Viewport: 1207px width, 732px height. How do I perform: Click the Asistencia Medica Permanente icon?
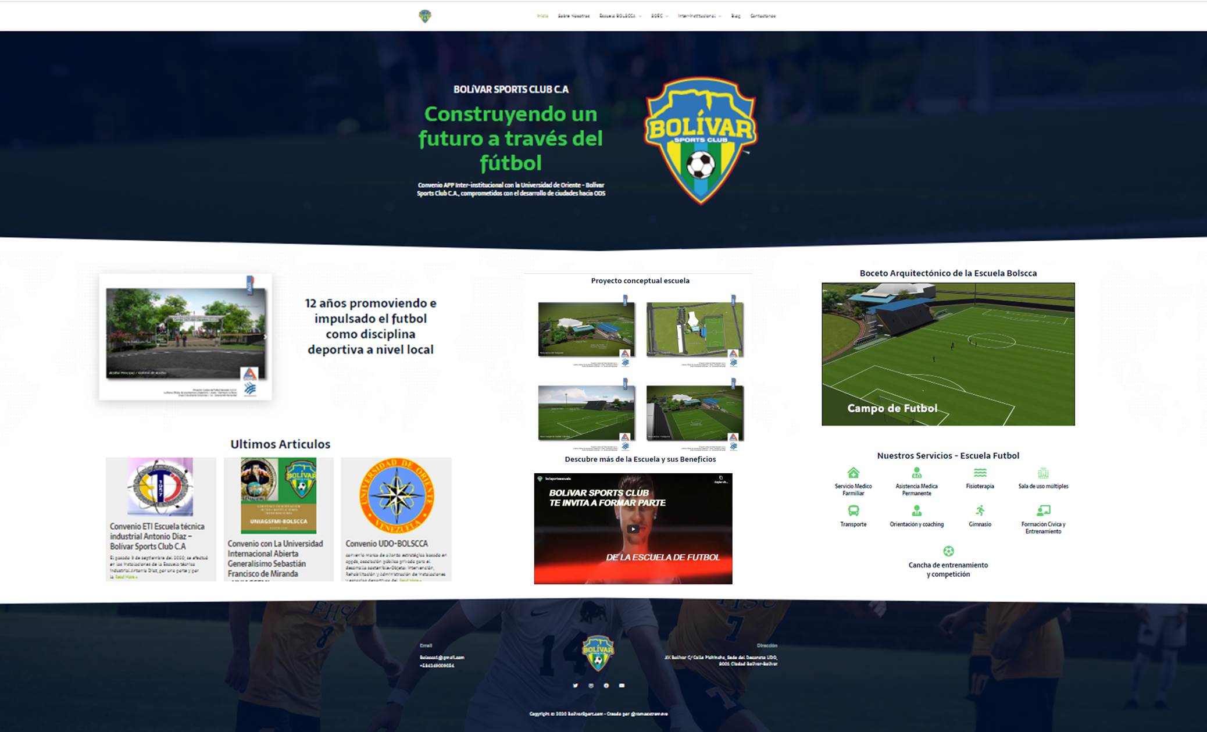click(917, 473)
